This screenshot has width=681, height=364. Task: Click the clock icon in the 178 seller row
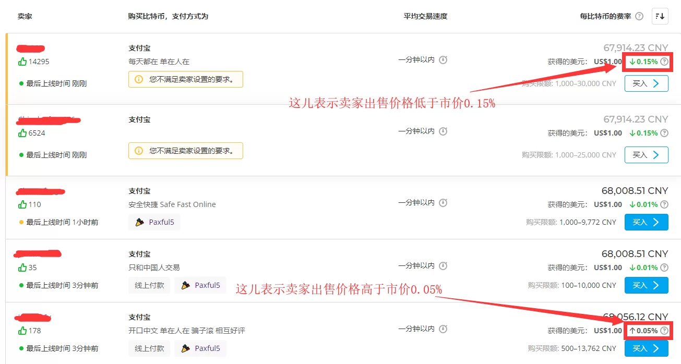pyautogui.click(x=443, y=329)
